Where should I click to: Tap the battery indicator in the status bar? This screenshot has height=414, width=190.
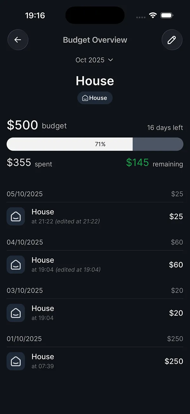point(166,15)
